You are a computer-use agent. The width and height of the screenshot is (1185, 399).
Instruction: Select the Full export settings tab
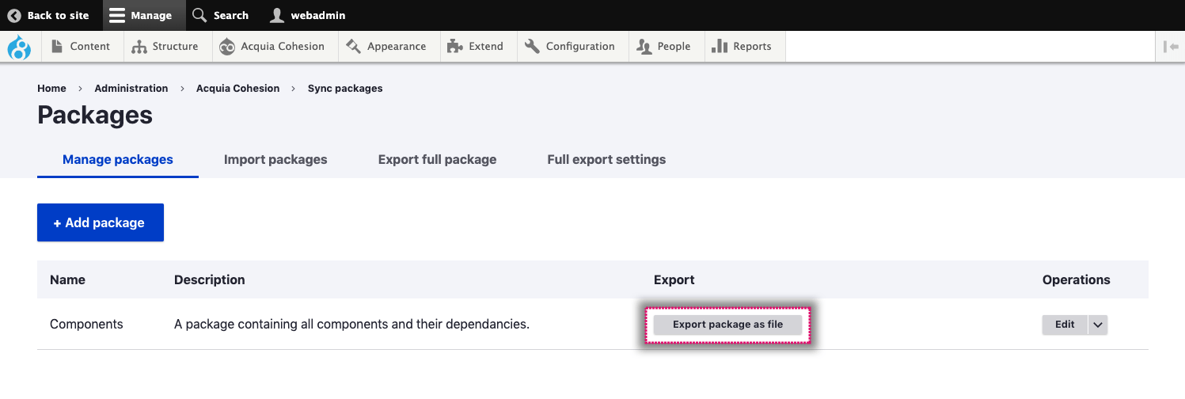click(x=606, y=159)
